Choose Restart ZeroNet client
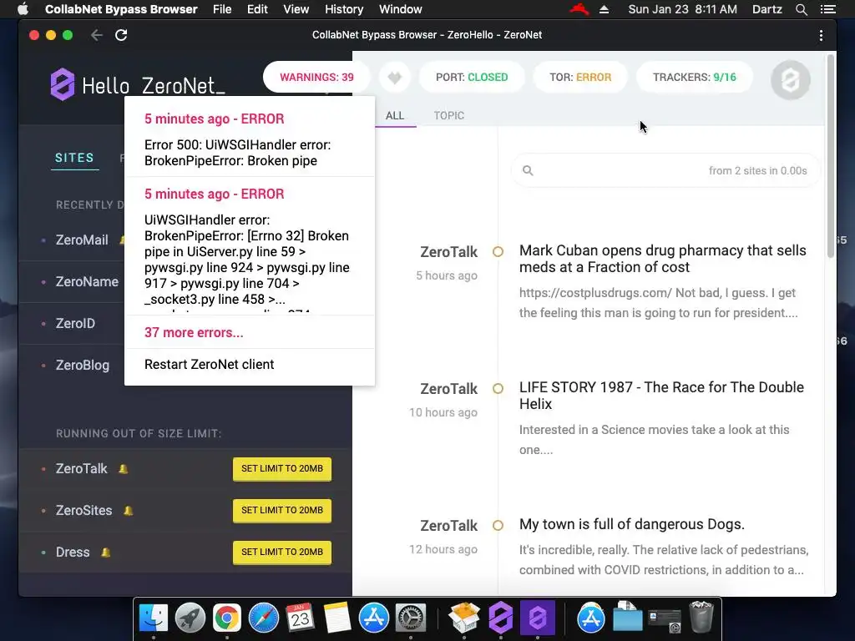This screenshot has height=641, width=855. [x=209, y=364]
